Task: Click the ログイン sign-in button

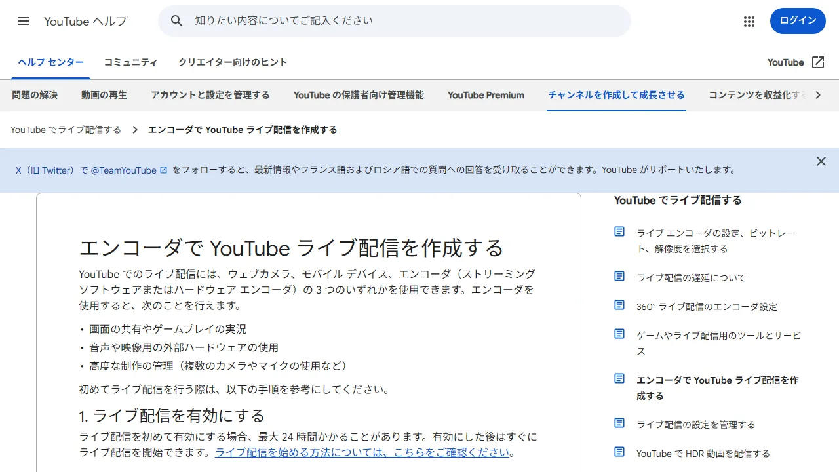Action: tap(798, 21)
